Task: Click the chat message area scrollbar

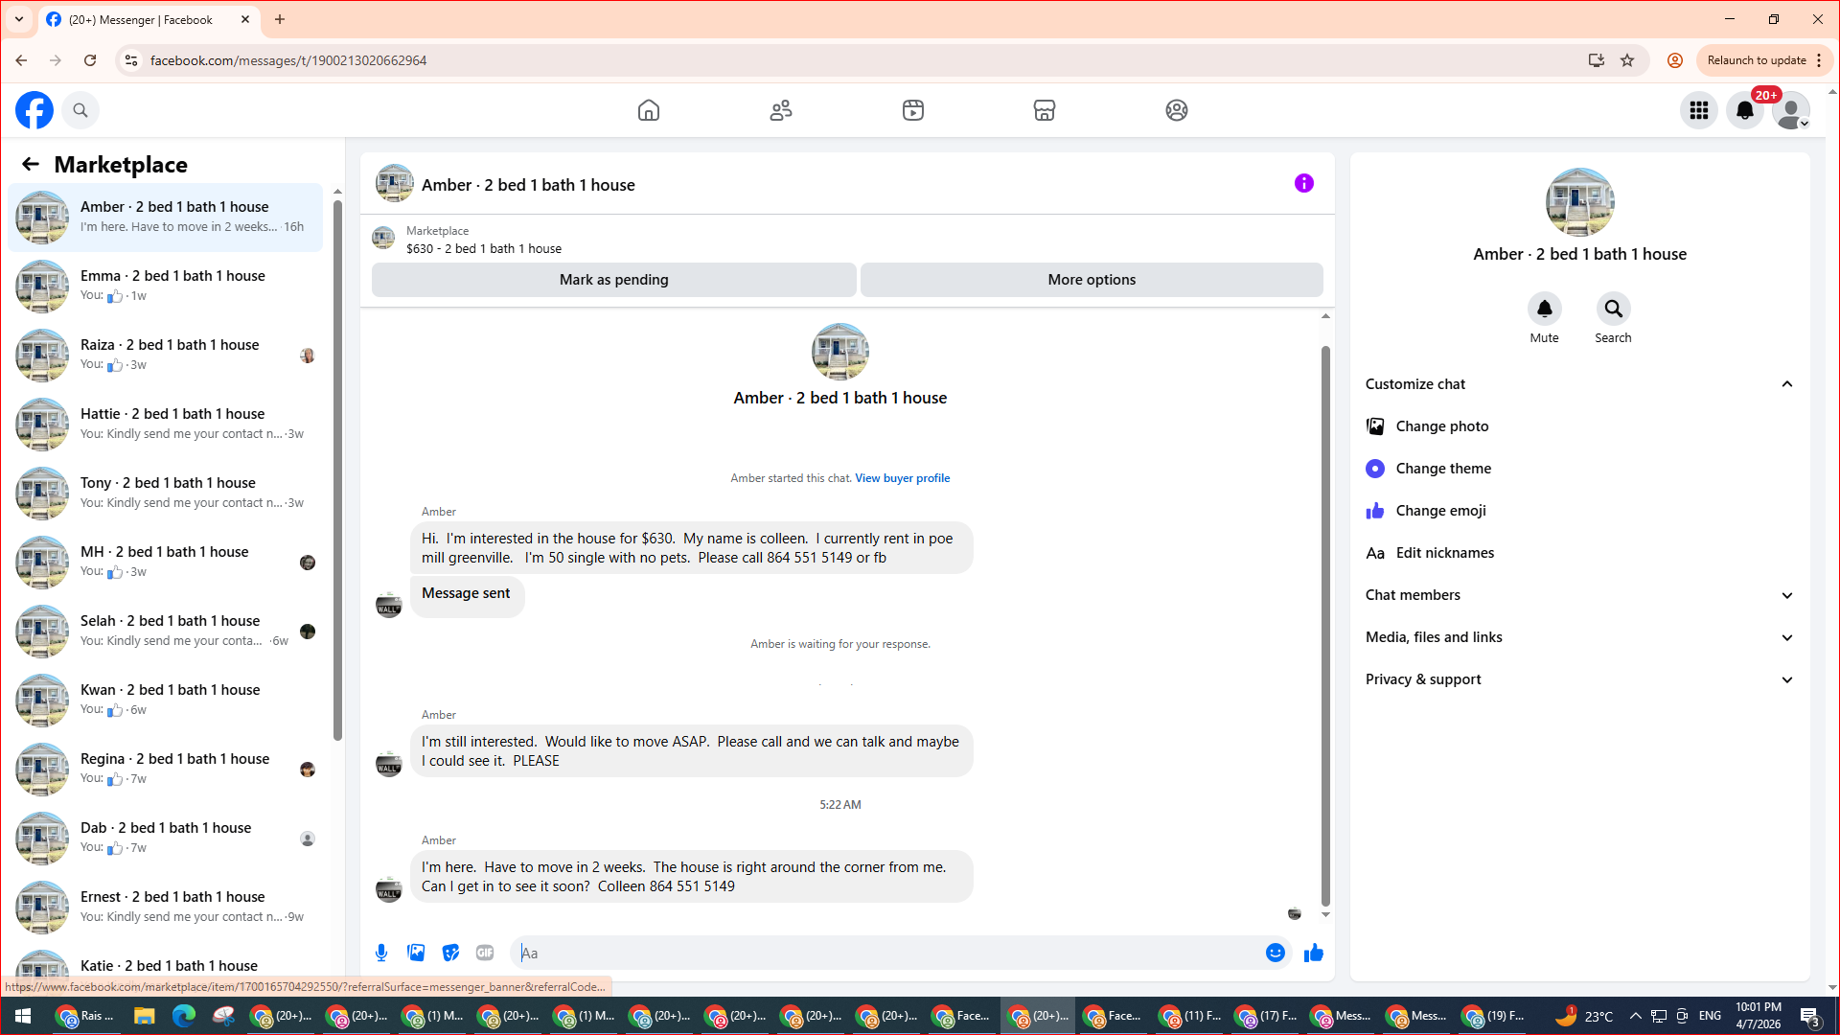Action: (1325, 625)
